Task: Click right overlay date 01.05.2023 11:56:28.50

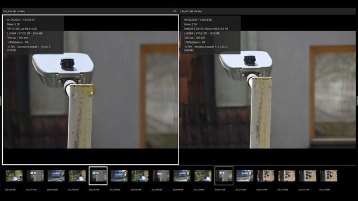Action: tap(198, 20)
